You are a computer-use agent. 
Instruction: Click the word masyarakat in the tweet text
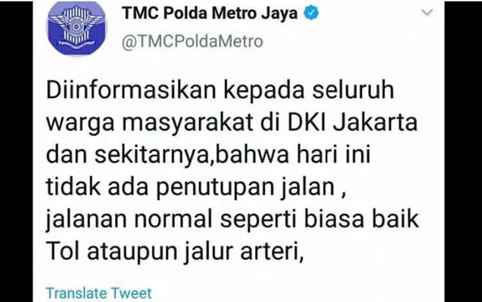[x=188, y=123]
